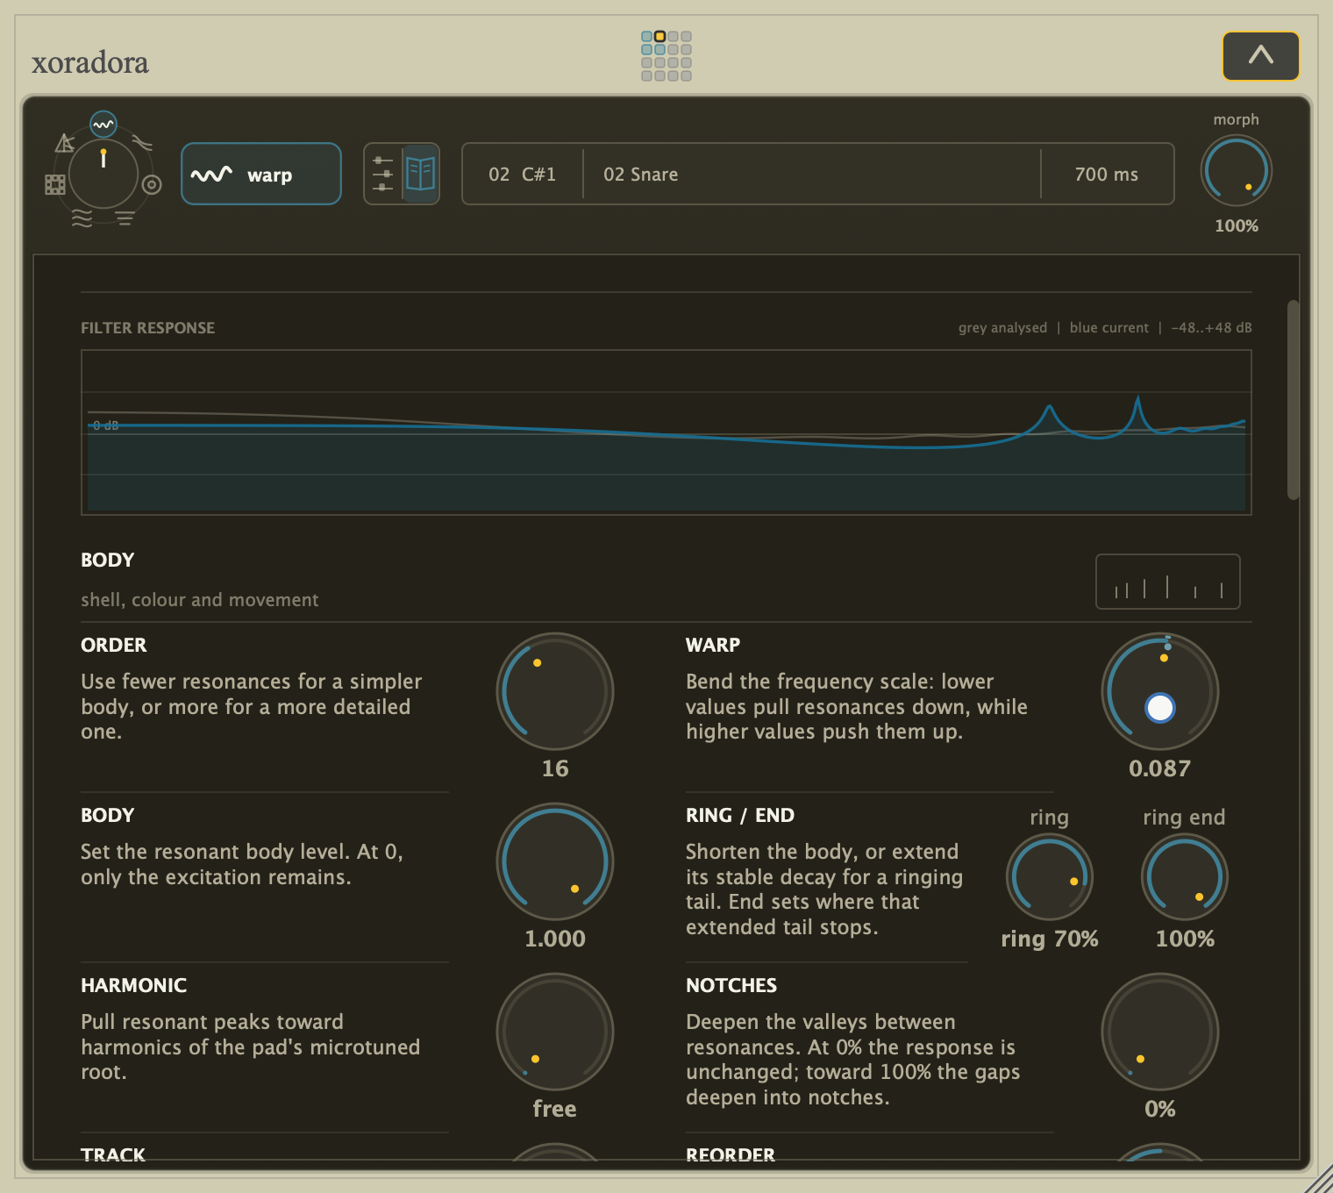Switch to sliders compact view

(383, 174)
